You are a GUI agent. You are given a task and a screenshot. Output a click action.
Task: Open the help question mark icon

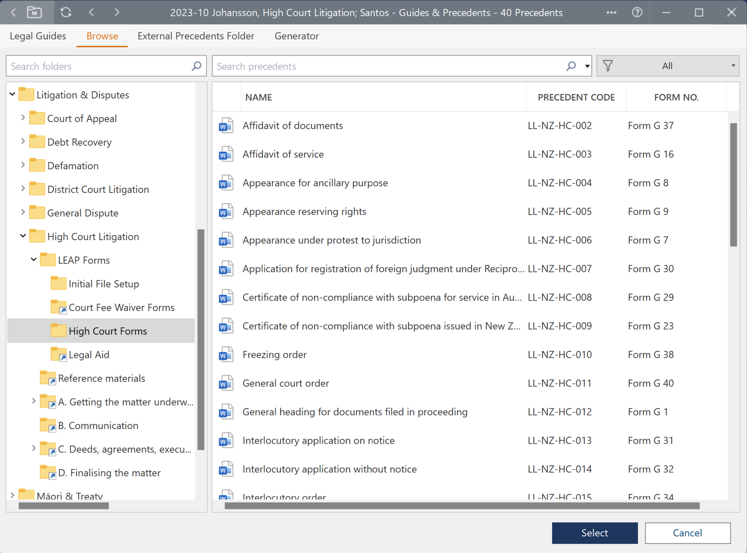click(x=637, y=12)
